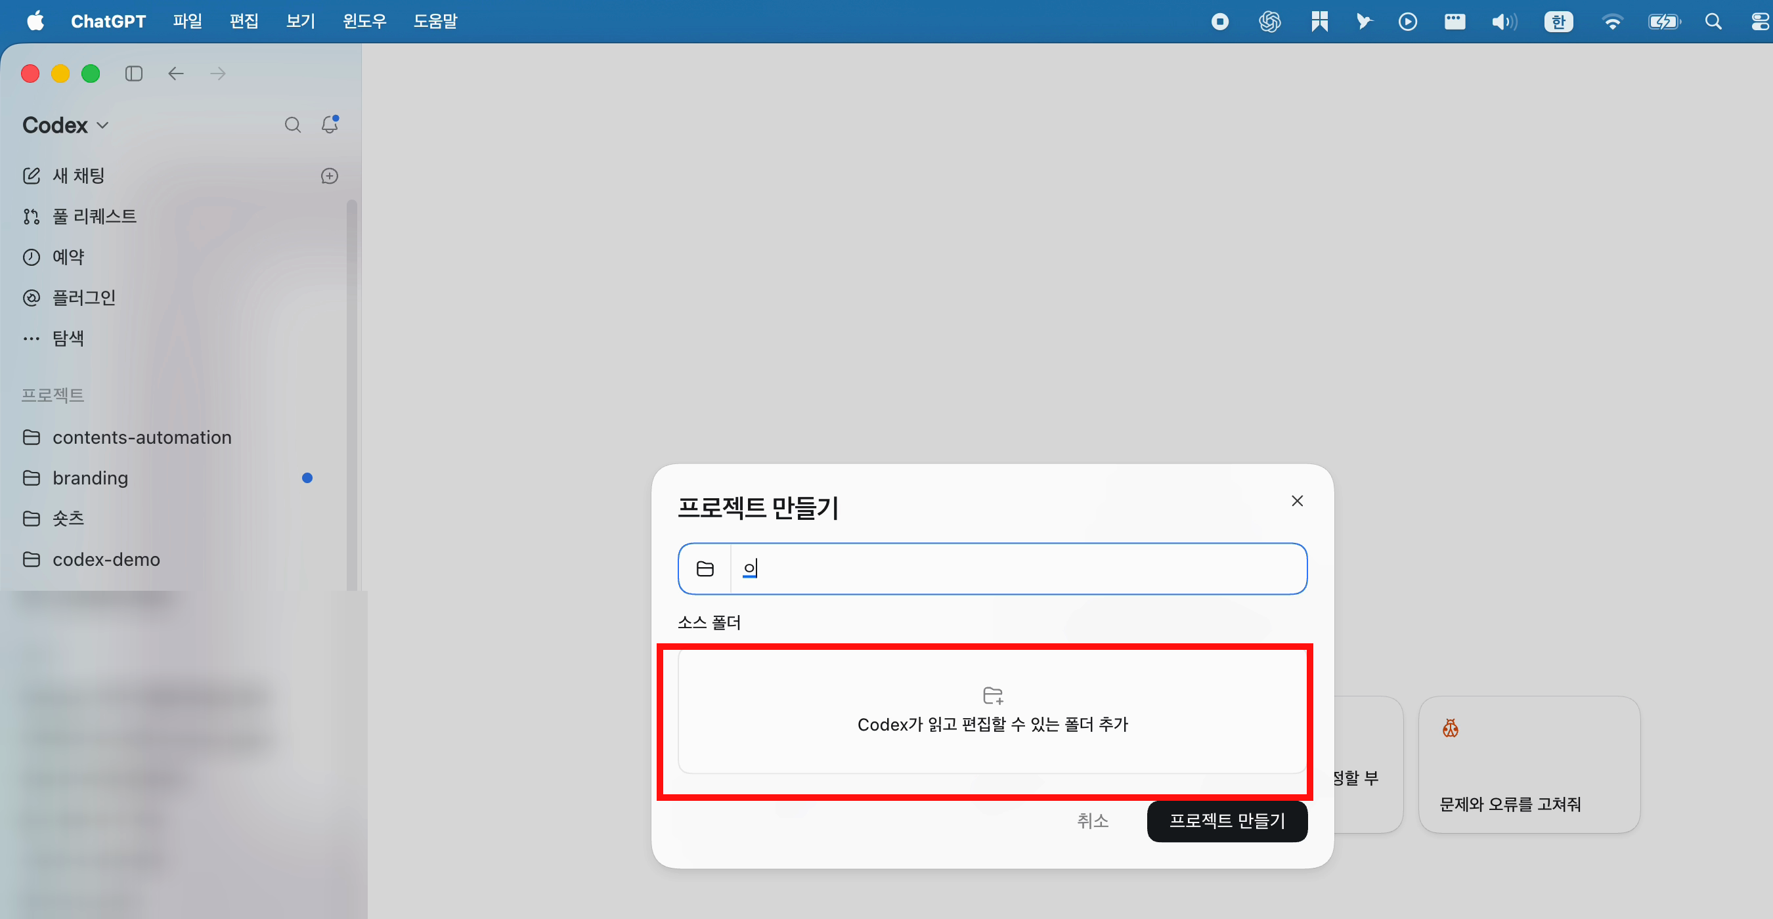
Task: Click the stop recording menu bar icon
Action: pyautogui.click(x=1219, y=22)
